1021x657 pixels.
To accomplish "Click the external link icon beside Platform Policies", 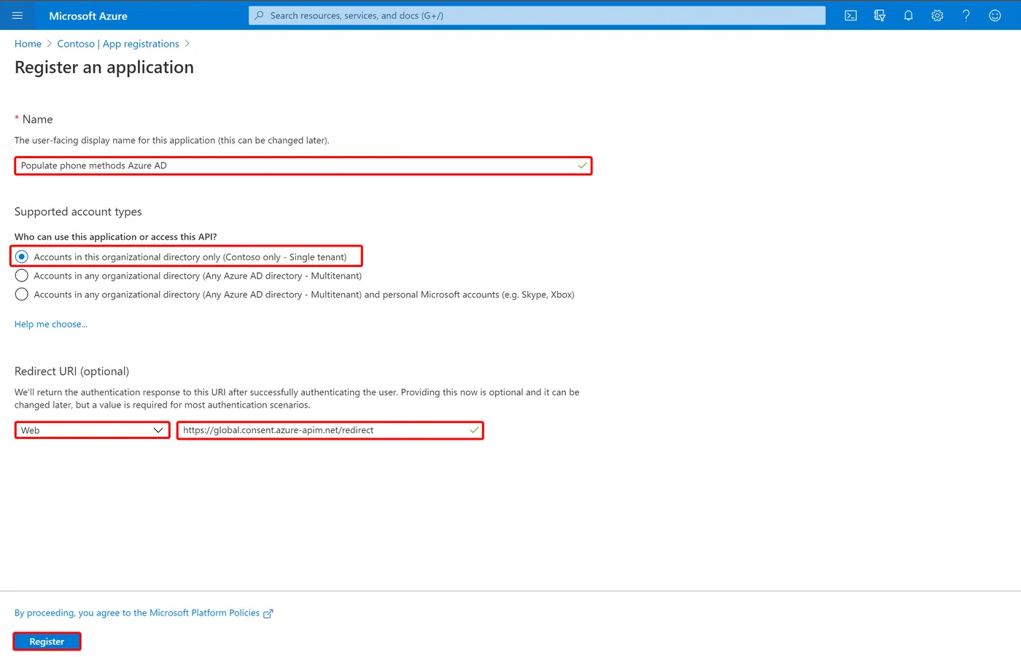I will pos(268,613).
